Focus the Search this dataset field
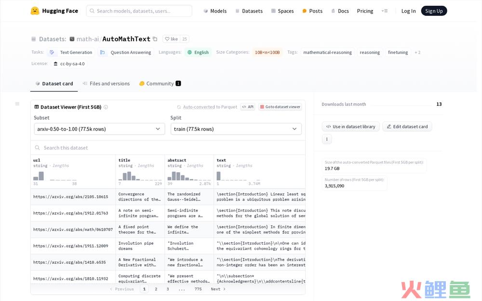This screenshot has height=301, width=482. coord(168,148)
